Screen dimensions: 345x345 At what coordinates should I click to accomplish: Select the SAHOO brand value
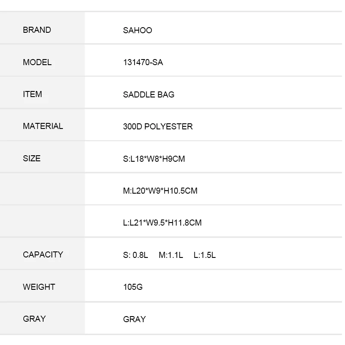(x=138, y=31)
